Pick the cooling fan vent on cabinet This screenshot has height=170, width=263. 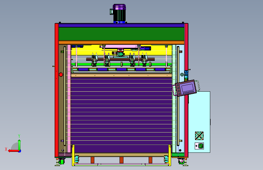[x=199, y=136]
